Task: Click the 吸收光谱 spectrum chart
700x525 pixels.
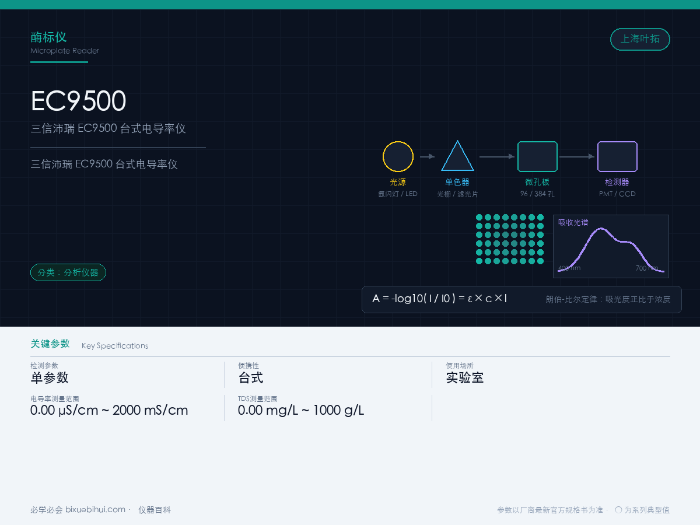Action: [x=611, y=246]
